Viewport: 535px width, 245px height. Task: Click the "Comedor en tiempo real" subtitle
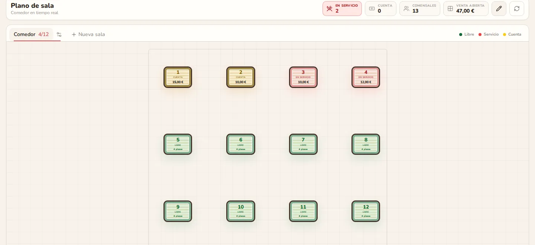pos(35,13)
